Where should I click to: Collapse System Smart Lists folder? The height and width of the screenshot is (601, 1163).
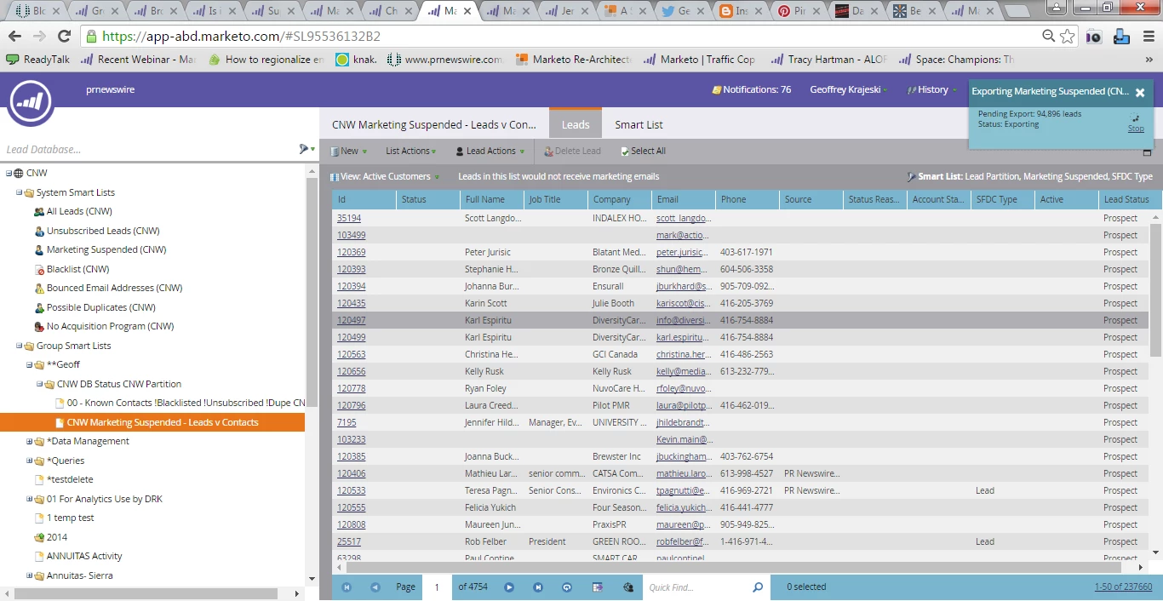click(19, 192)
